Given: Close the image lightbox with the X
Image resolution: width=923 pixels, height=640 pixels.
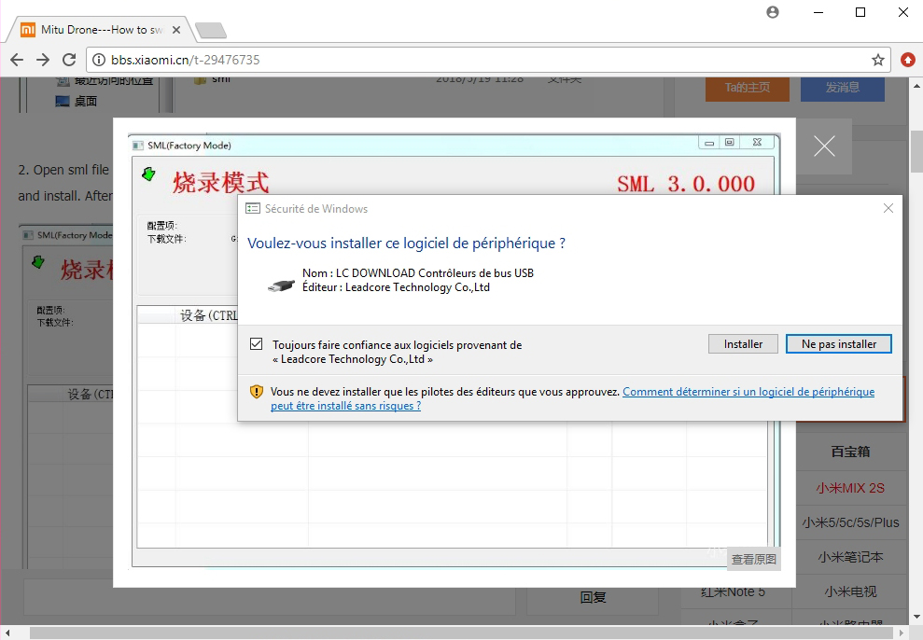Looking at the screenshot, I should pyautogui.click(x=824, y=146).
